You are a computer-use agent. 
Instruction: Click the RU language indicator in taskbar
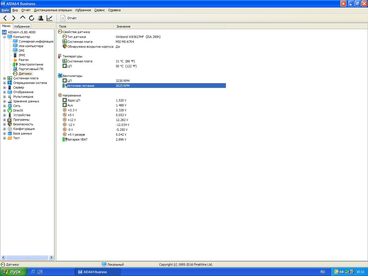pos(323,272)
